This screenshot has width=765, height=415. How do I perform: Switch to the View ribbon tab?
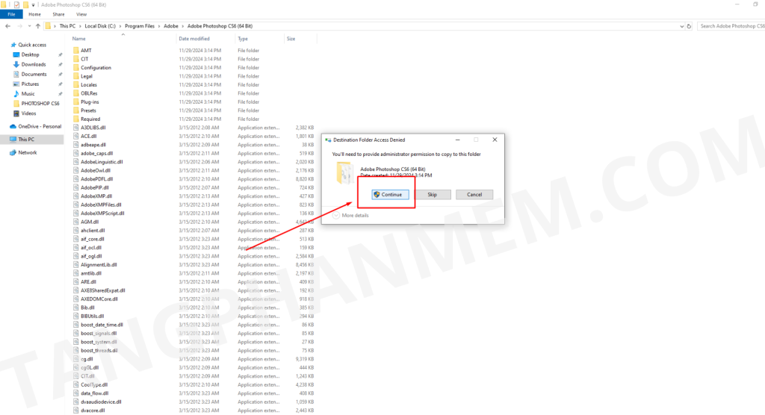[x=81, y=14]
